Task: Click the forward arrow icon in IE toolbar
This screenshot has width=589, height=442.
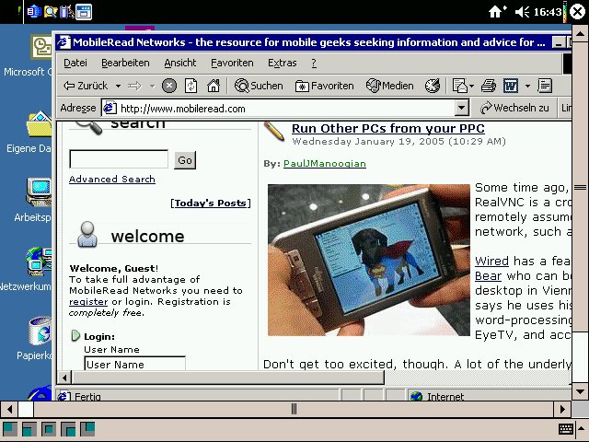Action: [134, 86]
